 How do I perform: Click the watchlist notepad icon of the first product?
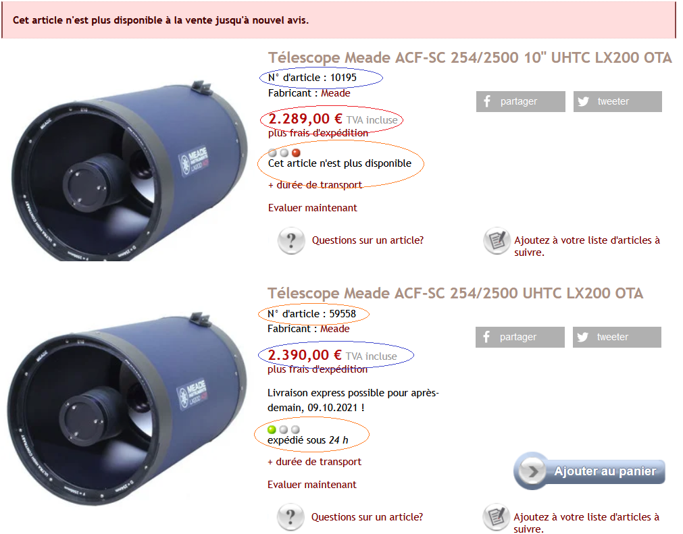click(x=497, y=240)
